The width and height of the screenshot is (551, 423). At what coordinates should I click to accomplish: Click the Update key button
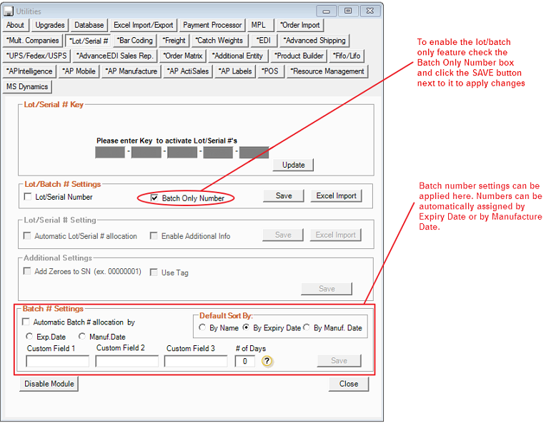coord(293,165)
